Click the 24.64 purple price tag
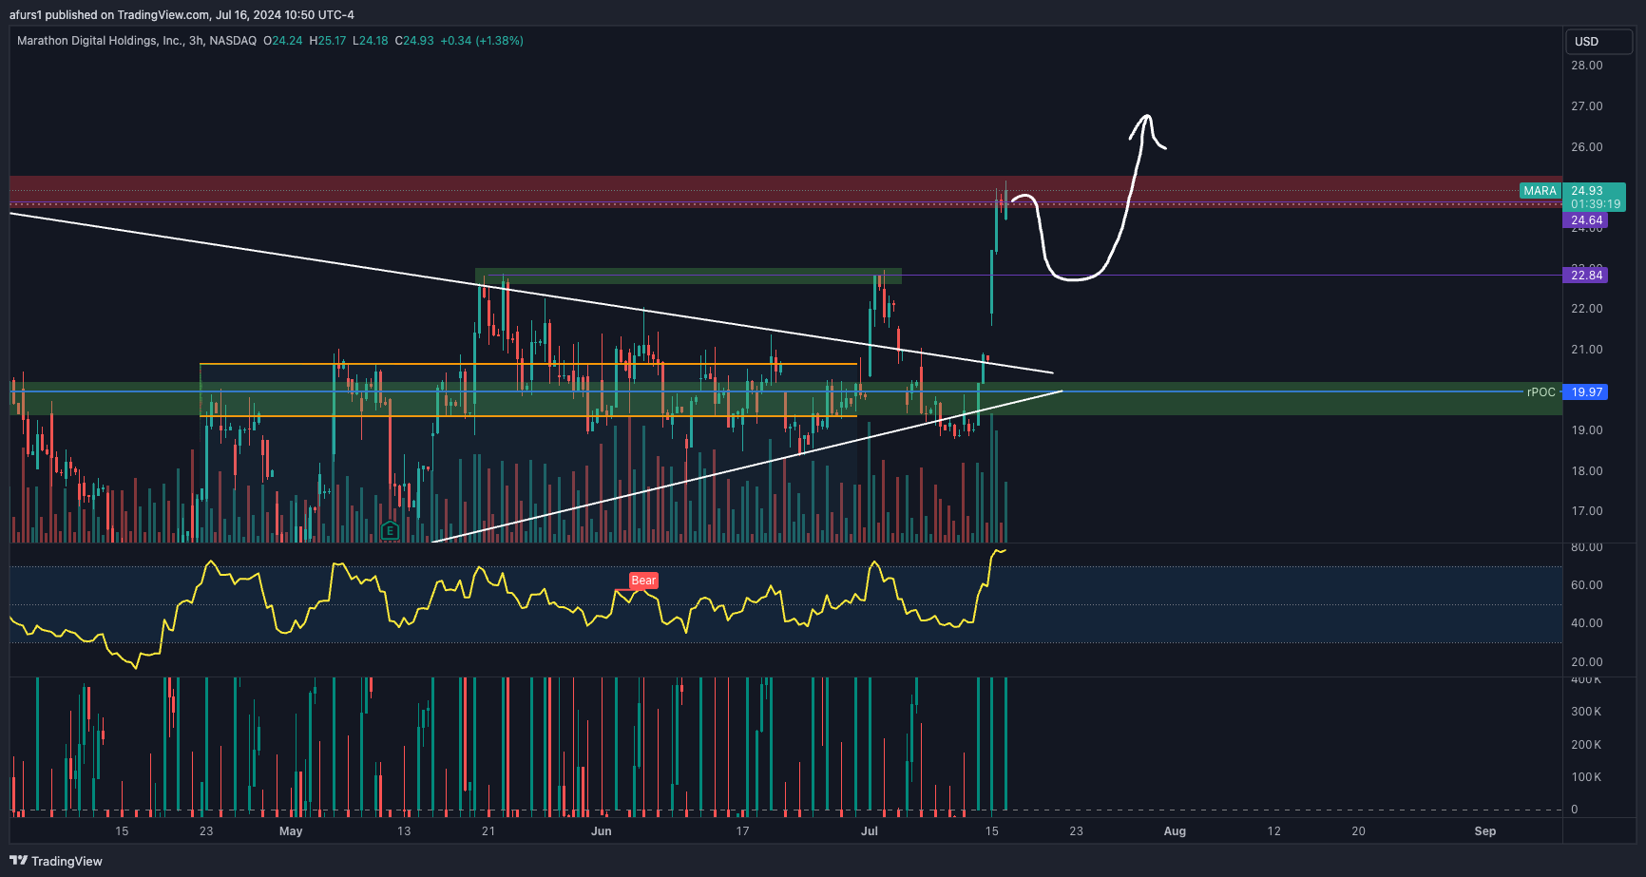 1586,220
